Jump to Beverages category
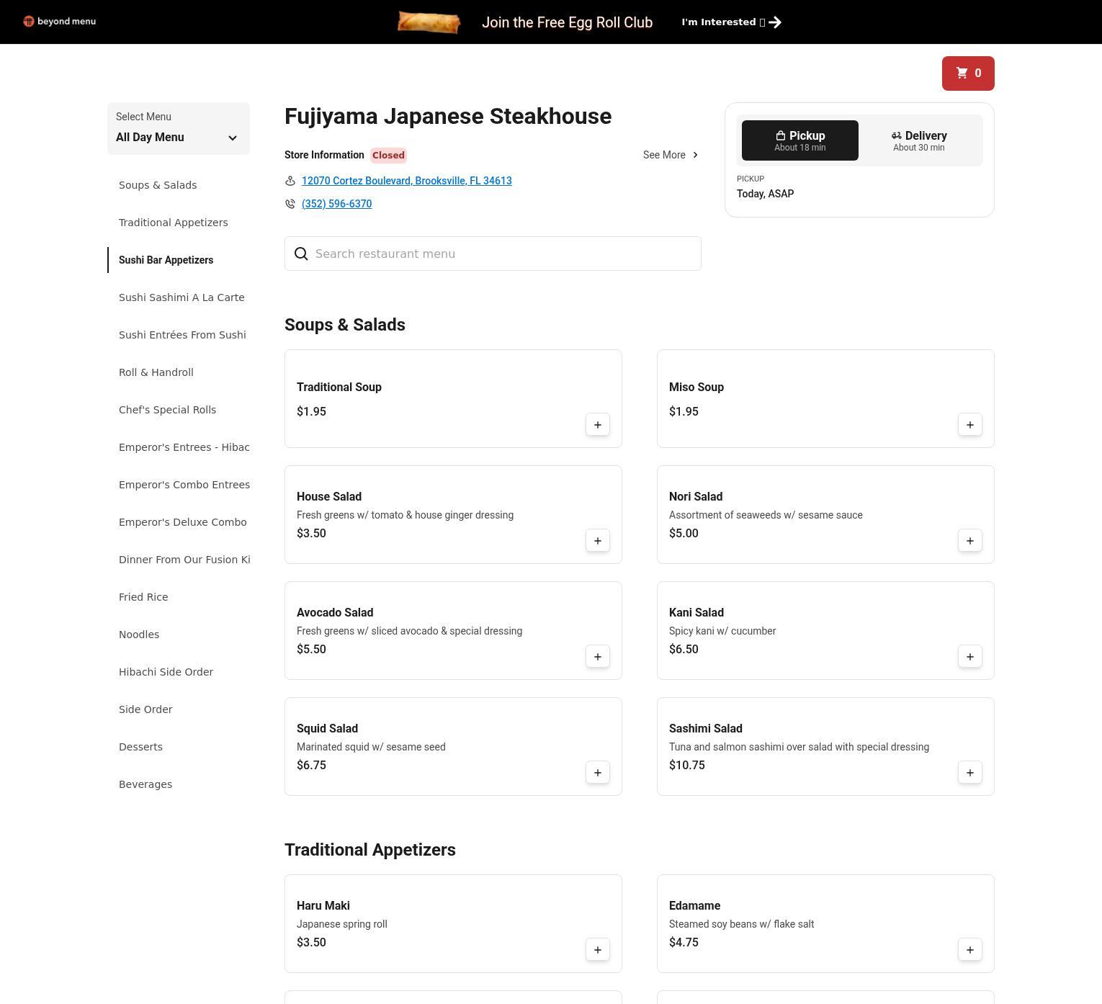The width and height of the screenshot is (1102, 1004). pyautogui.click(x=145, y=784)
